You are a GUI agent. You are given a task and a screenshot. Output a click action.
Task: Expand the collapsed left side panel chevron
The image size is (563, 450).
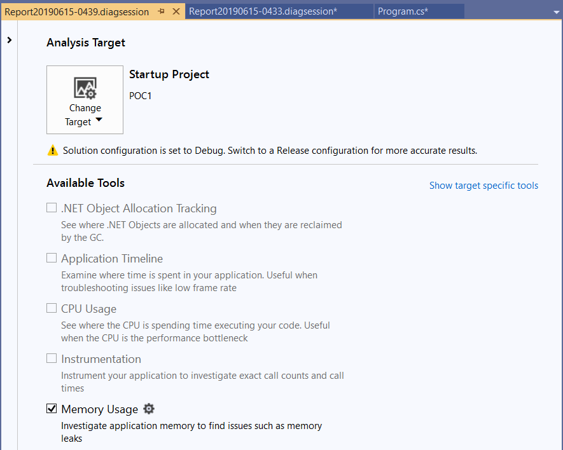pyautogui.click(x=10, y=40)
